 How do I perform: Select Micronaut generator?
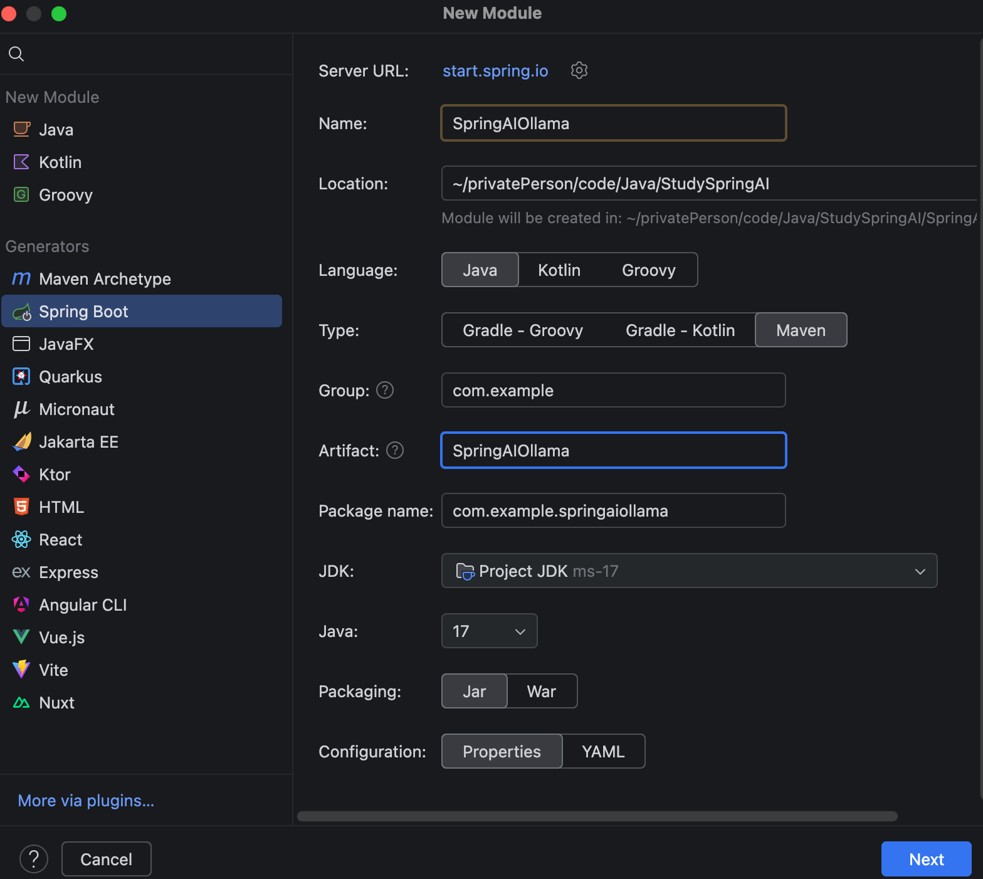[x=142, y=409]
